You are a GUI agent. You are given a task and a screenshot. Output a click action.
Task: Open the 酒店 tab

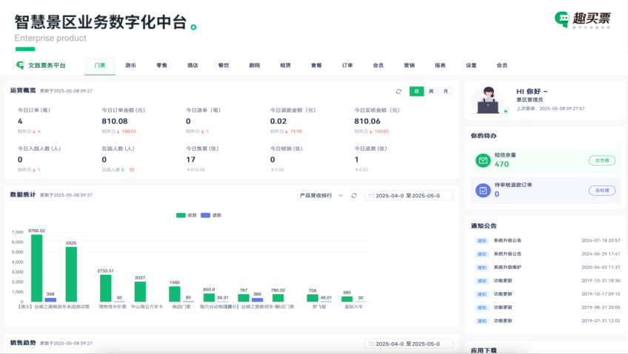(193, 65)
